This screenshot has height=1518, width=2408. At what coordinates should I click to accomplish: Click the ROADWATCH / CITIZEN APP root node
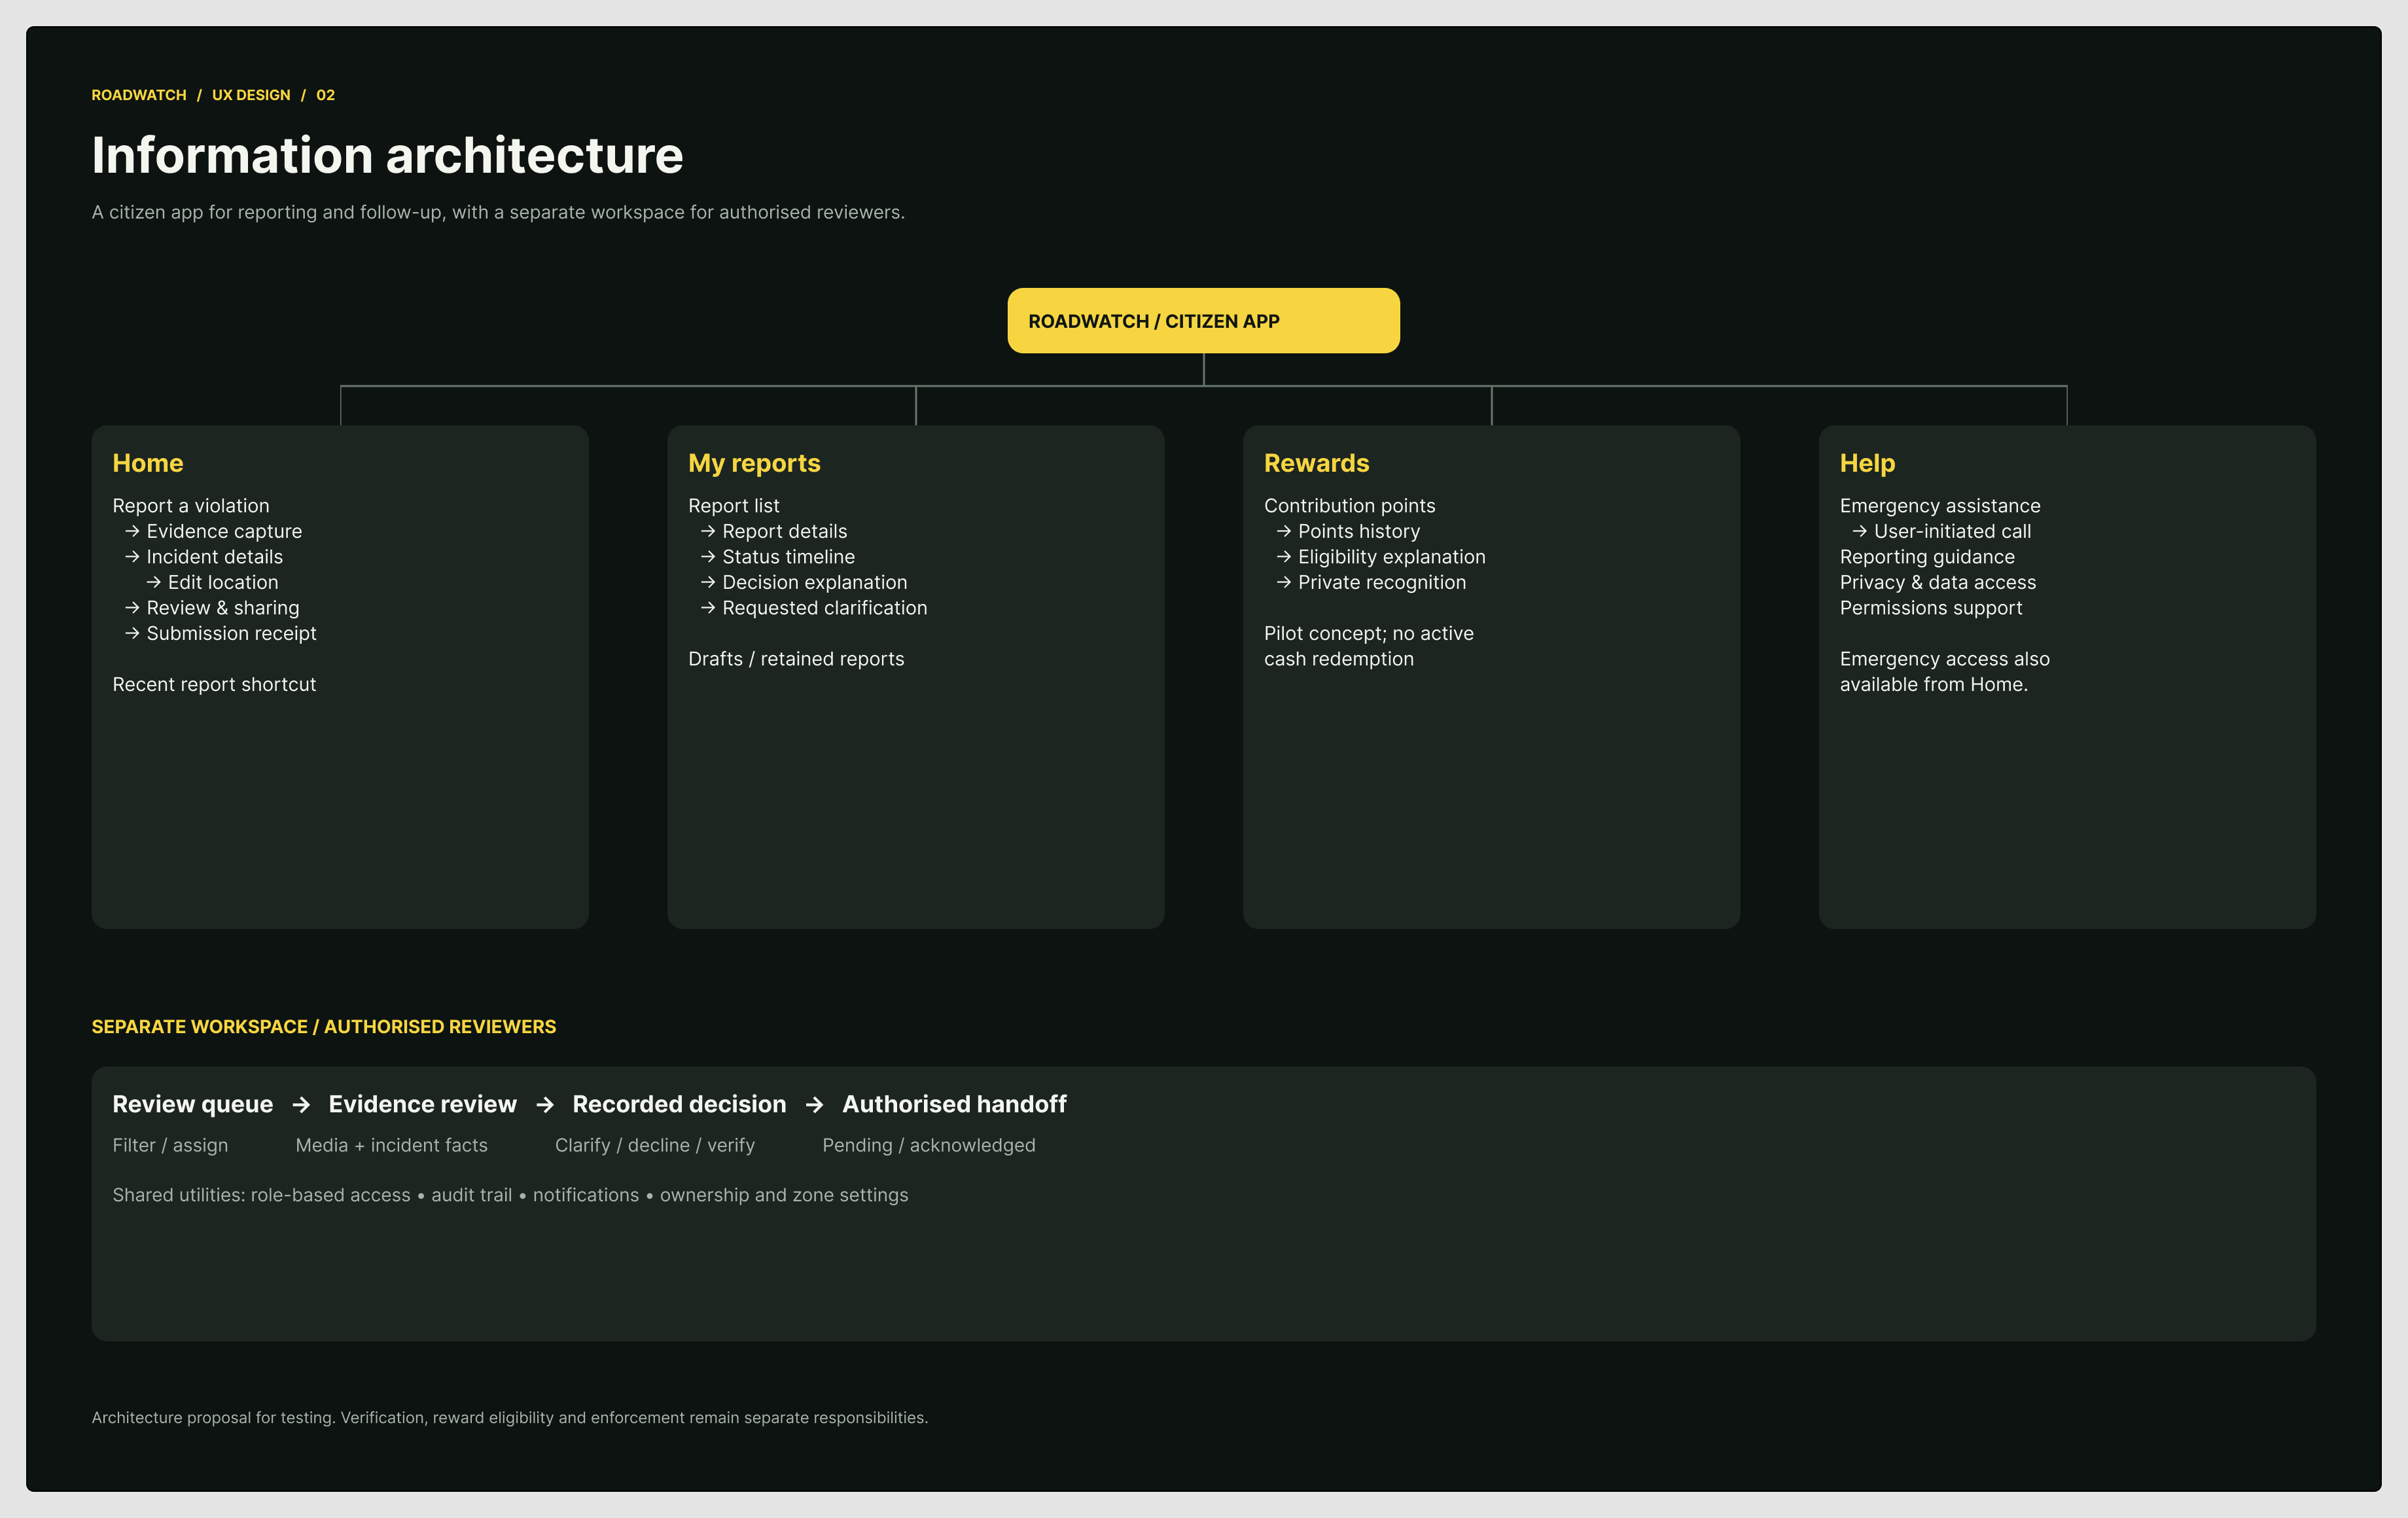[x=1203, y=320]
